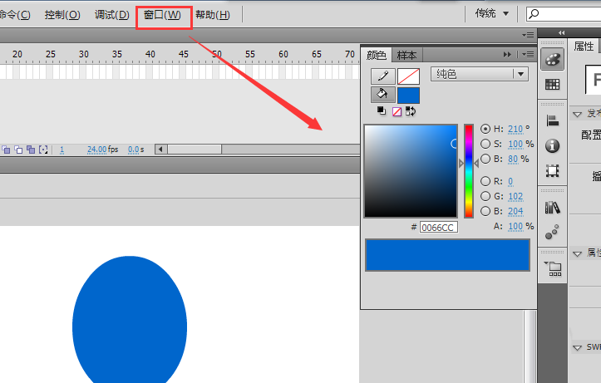Click the red value 0
Screen dimensions: 601x383
pos(510,182)
